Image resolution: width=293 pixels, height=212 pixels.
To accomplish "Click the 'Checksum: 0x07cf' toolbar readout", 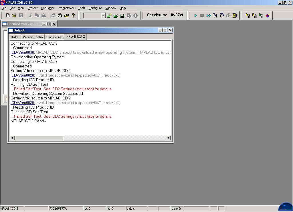I will pos(165,15).
